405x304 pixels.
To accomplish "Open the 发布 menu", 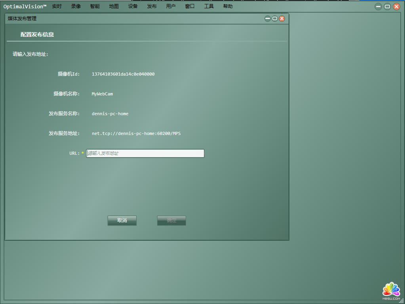I will click(152, 6).
